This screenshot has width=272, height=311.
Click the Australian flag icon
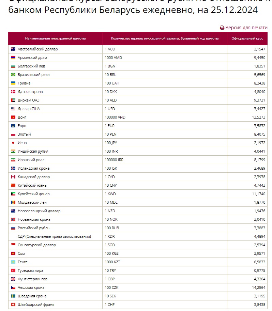[13, 49]
